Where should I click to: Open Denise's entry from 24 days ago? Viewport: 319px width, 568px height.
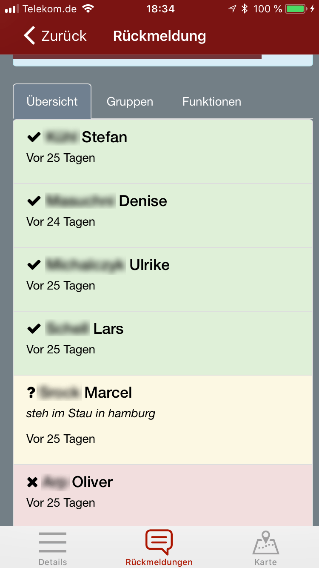pyautogui.click(x=163, y=215)
